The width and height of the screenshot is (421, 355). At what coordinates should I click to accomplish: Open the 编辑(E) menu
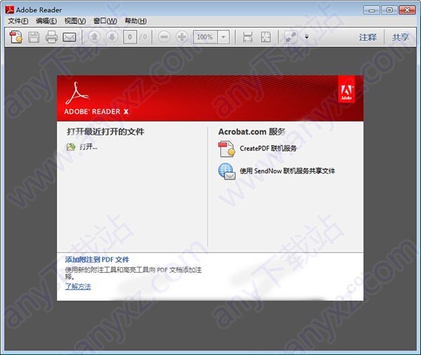[46, 21]
